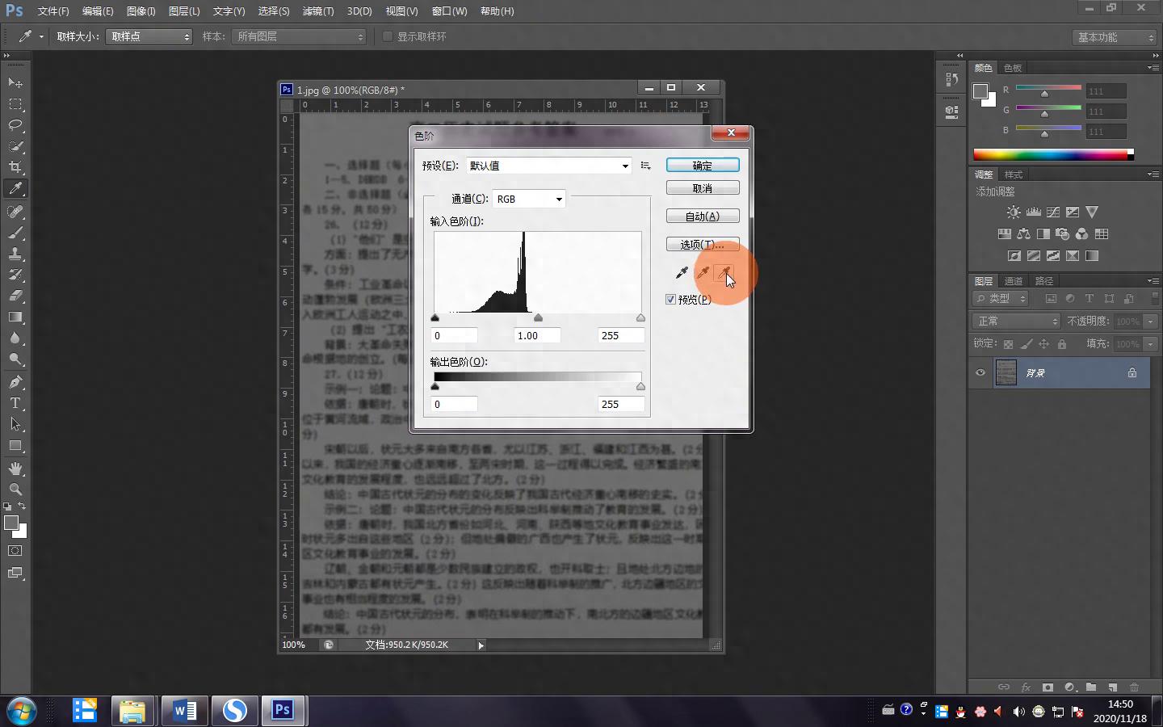Click the 自动(A) button
This screenshot has height=727, width=1163.
click(x=703, y=216)
